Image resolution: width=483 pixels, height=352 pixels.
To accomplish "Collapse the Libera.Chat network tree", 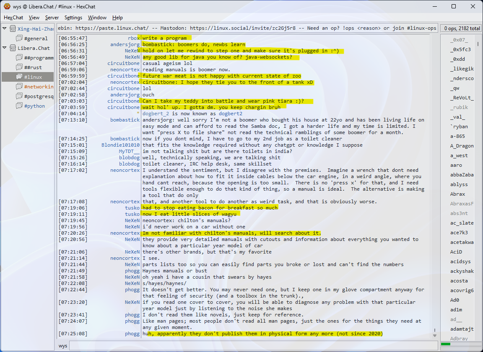I will pos(5,48).
